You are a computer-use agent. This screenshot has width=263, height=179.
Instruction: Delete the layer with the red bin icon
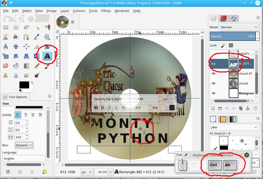(255, 108)
